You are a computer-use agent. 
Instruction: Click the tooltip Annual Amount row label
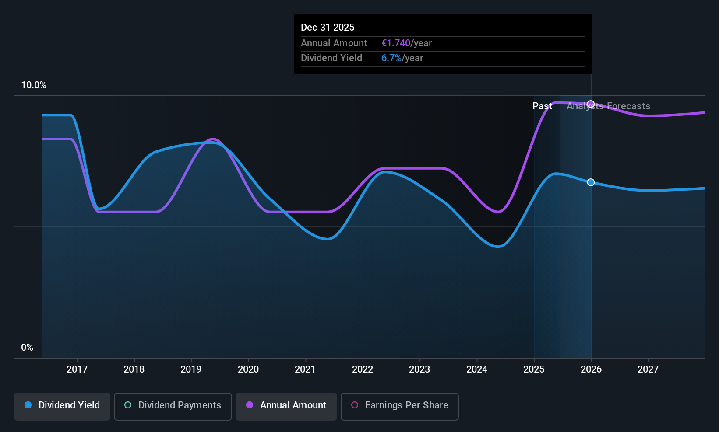point(334,43)
